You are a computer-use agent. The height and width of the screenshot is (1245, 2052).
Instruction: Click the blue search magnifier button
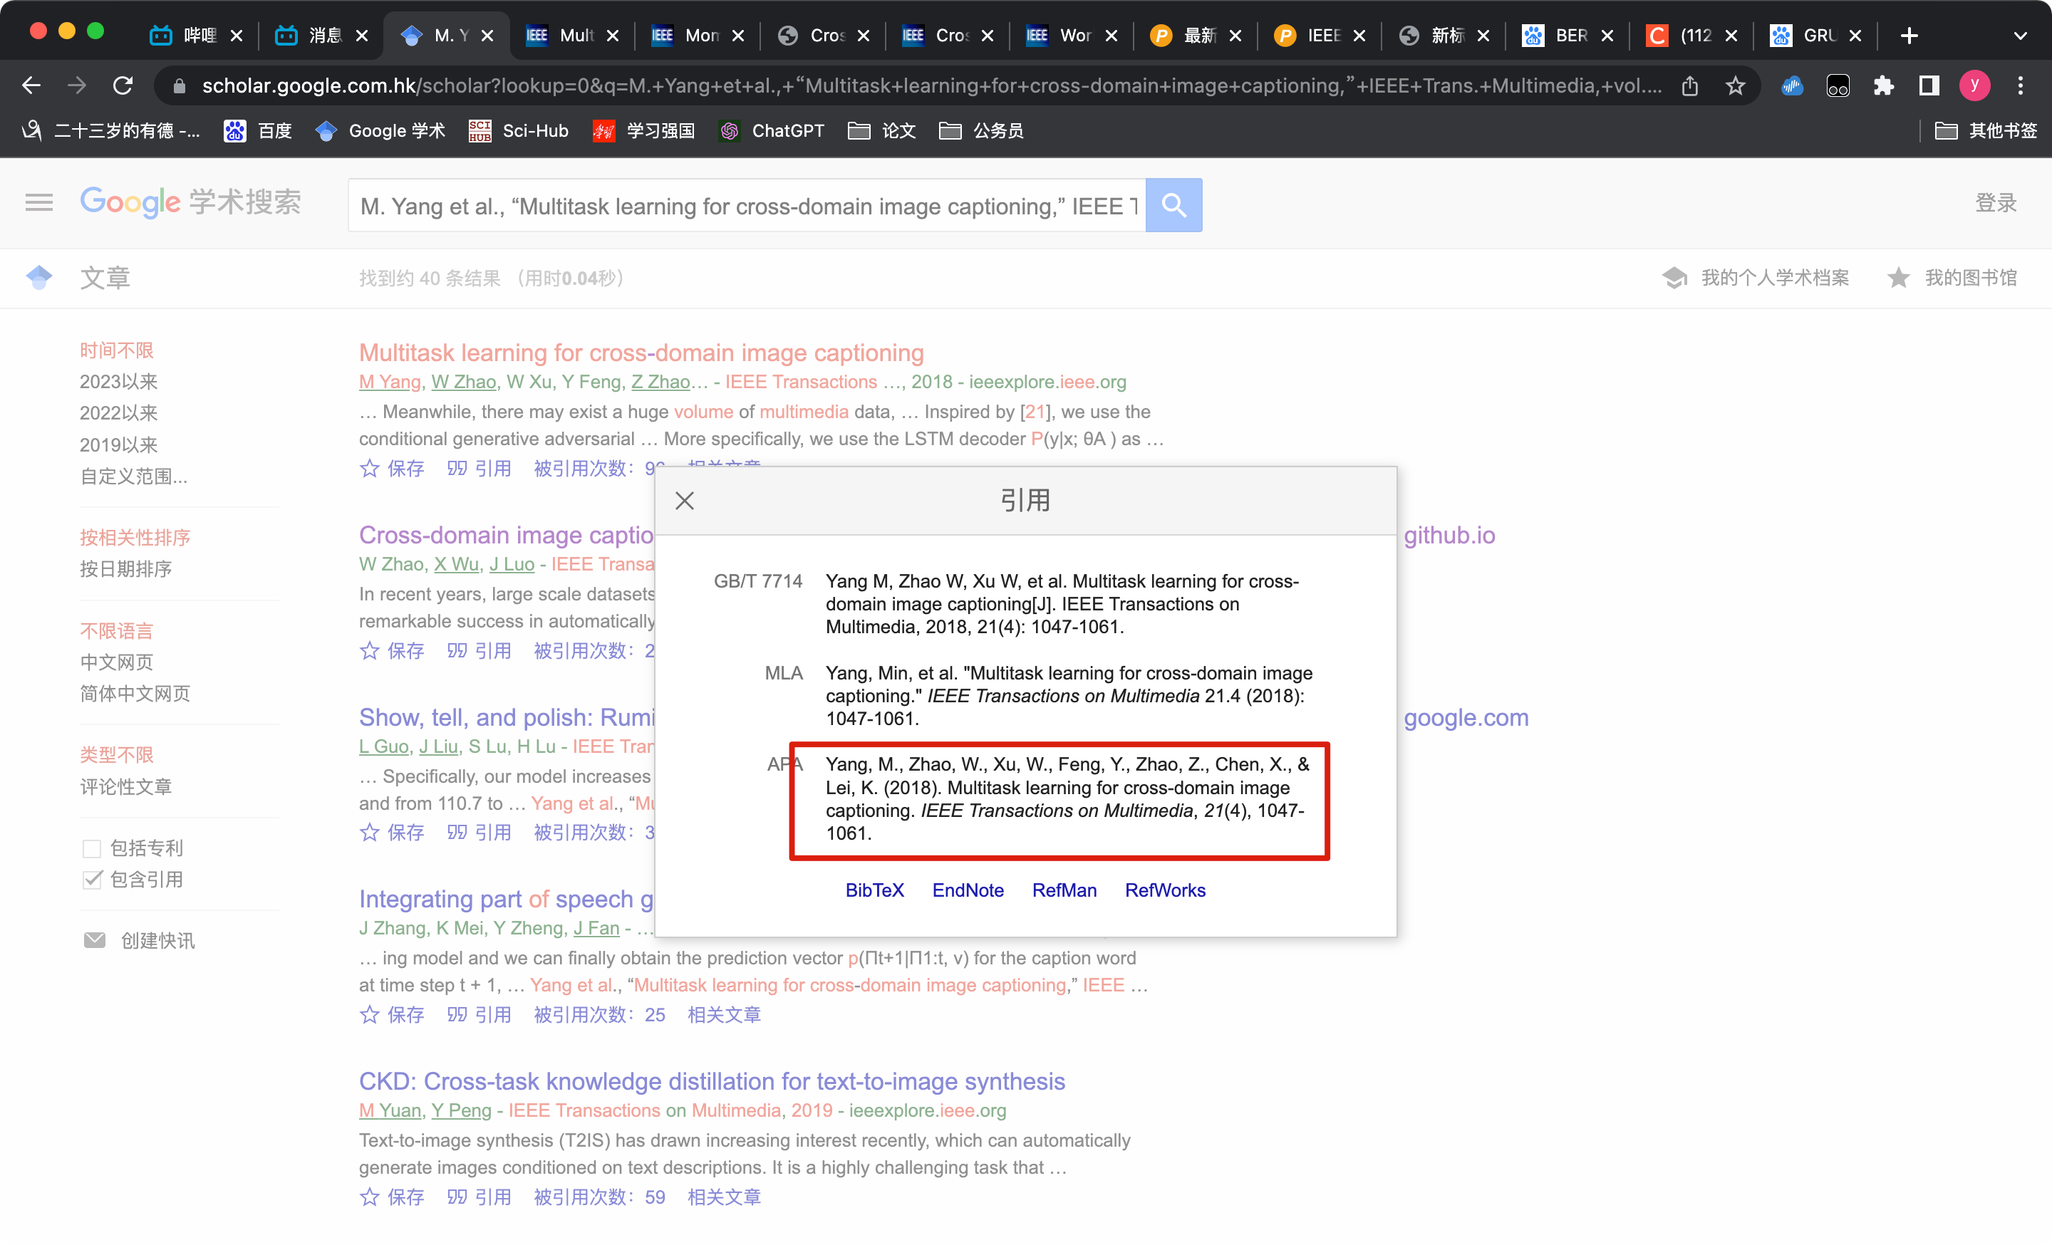click(1173, 204)
